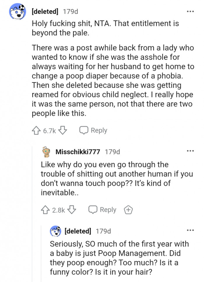This screenshot has height=282, width=204.
Task: Upvote Misschikki777's comment
Action: point(45,210)
